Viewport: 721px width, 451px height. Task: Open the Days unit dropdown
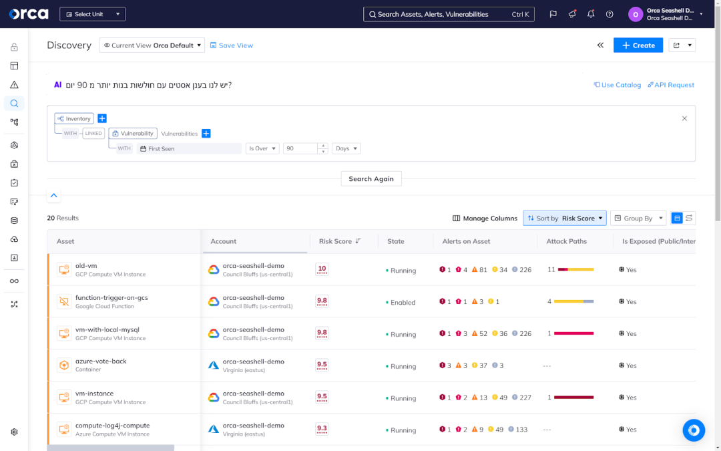click(346, 148)
